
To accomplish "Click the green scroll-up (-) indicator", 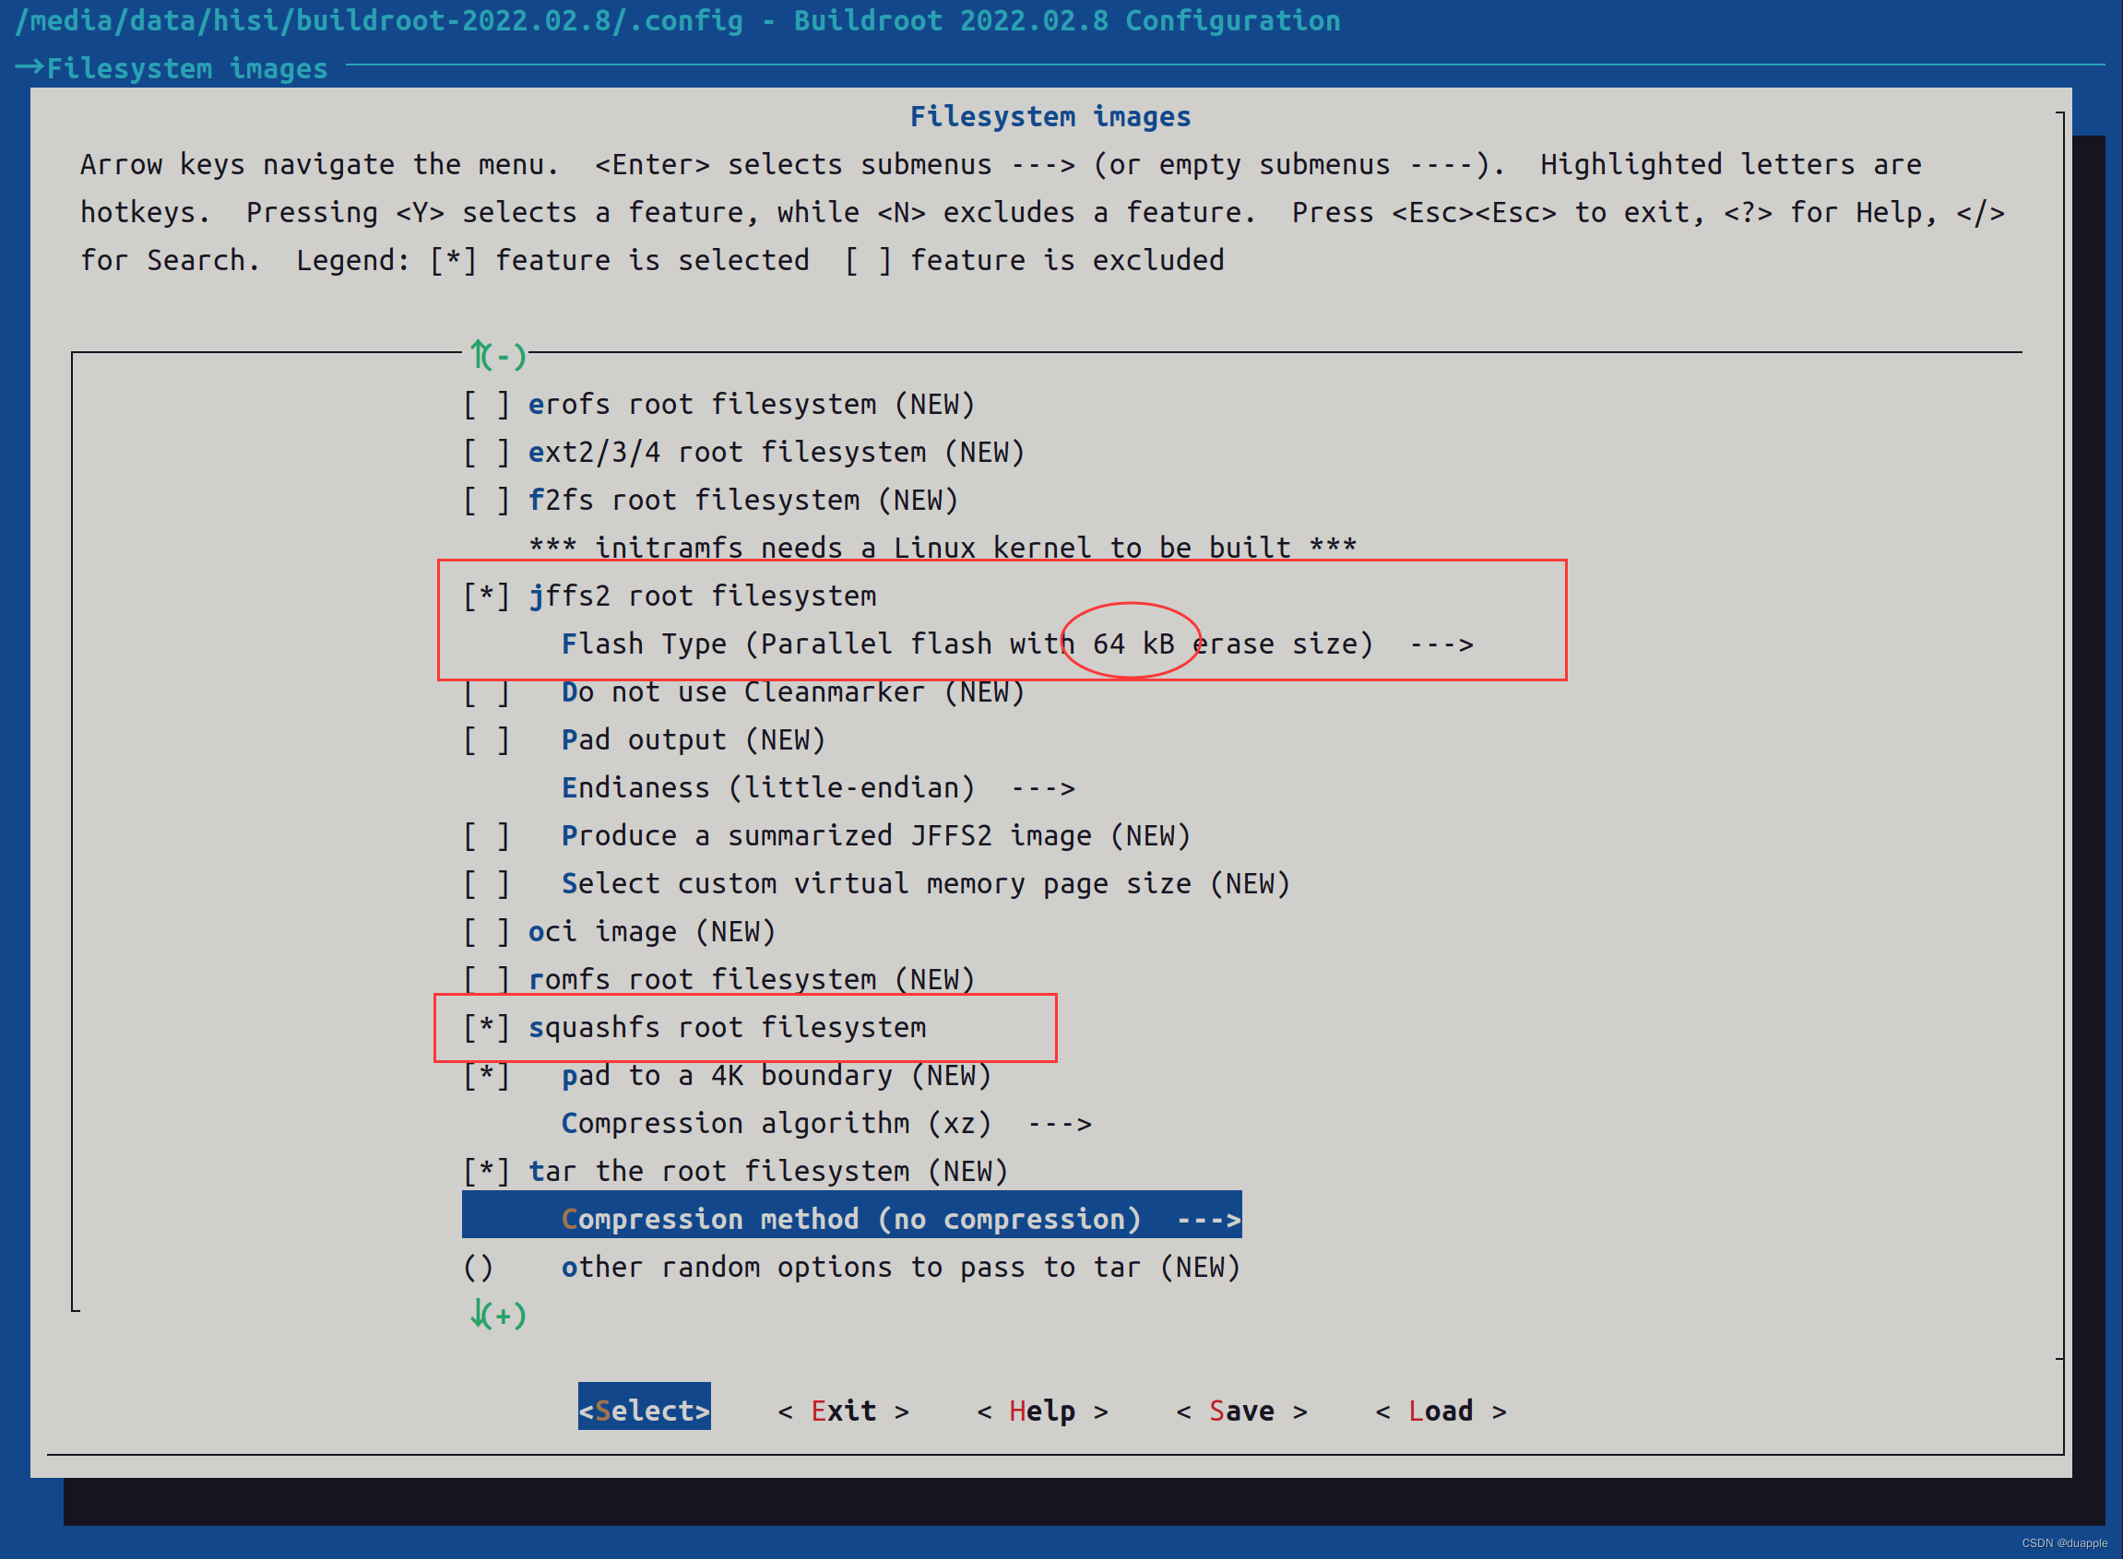I will tap(497, 356).
